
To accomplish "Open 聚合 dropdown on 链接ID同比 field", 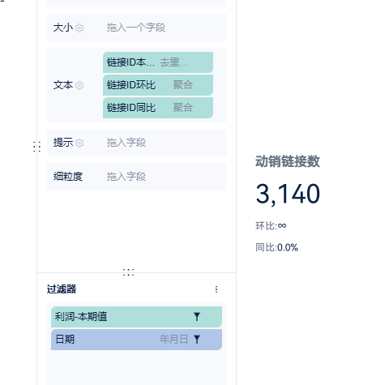I will tap(183, 108).
